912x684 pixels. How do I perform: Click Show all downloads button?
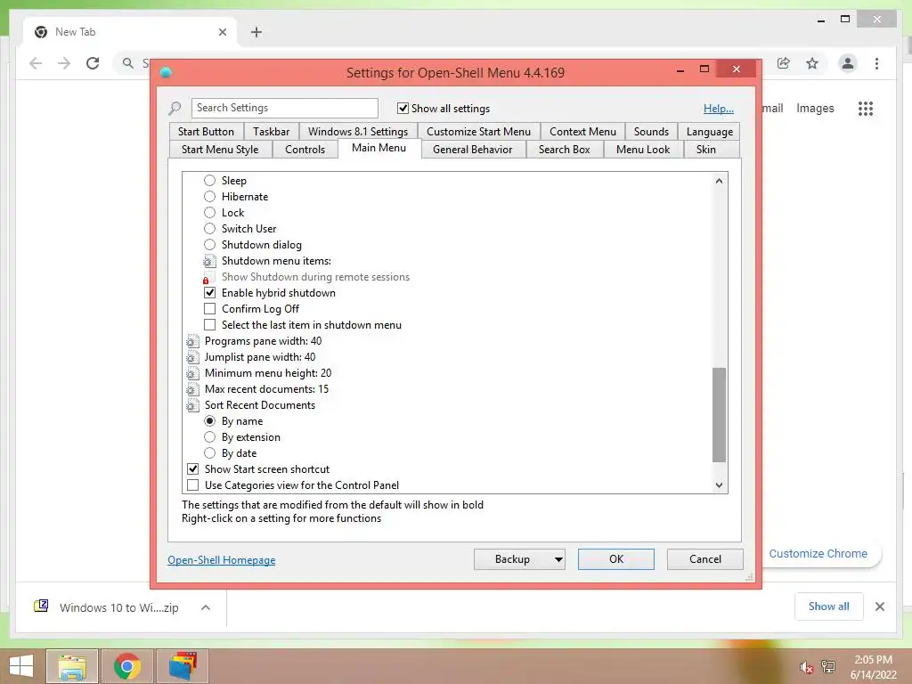829,607
